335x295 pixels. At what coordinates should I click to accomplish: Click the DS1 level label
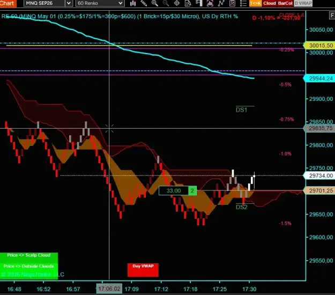pos(241,110)
